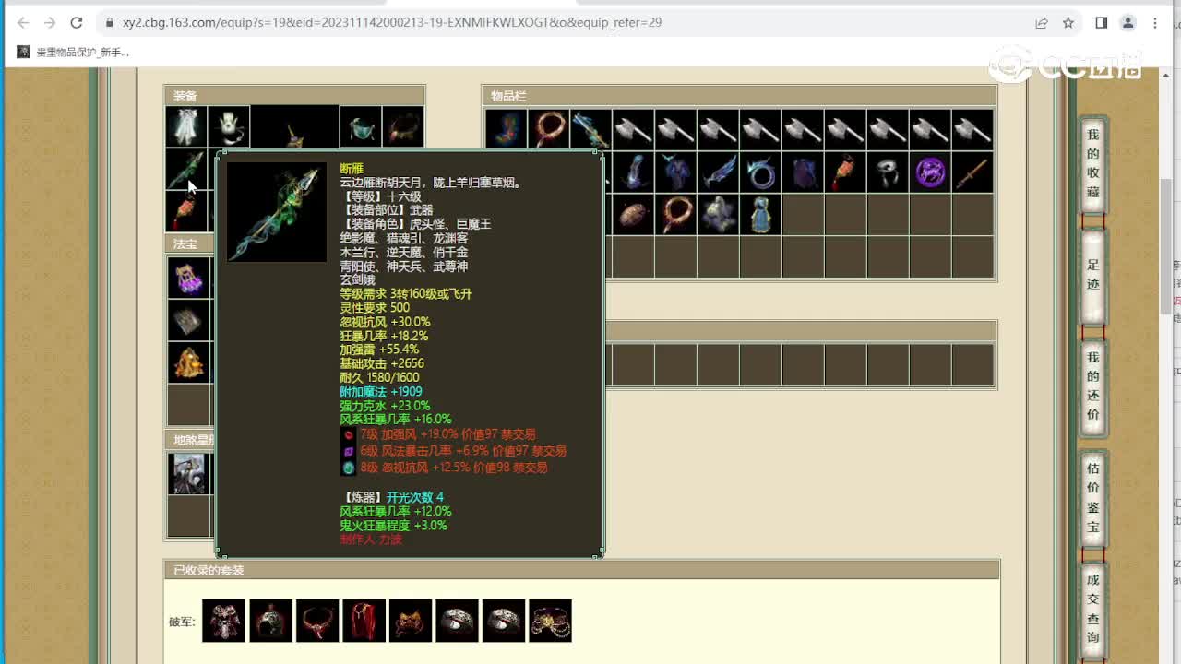Click the blue feathered blade item
Image resolution: width=1181 pixels, height=664 pixels.
click(x=718, y=172)
